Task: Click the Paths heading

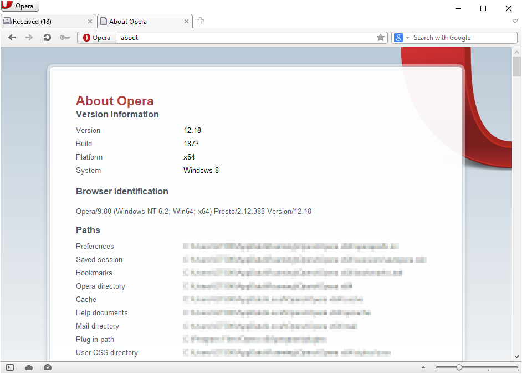Action: [x=88, y=230]
